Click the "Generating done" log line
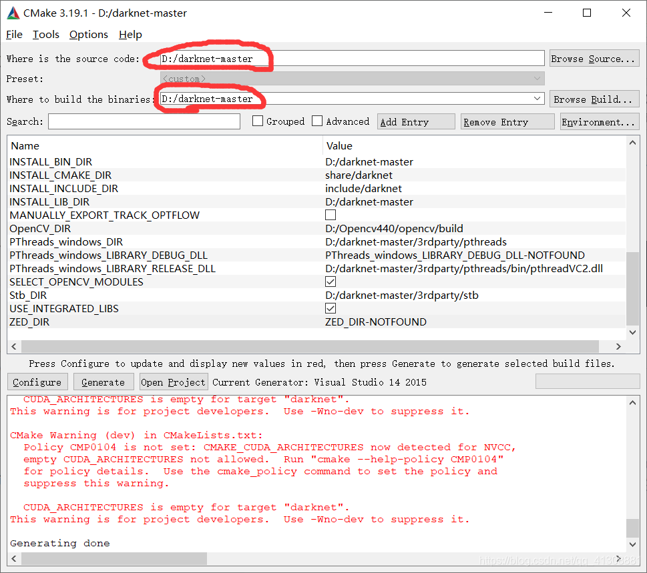Screen dimensions: 647x573 (x=60, y=544)
